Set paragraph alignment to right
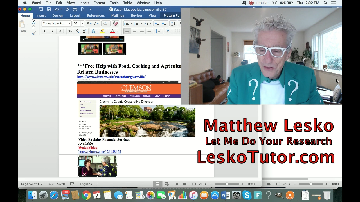 (142, 31)
